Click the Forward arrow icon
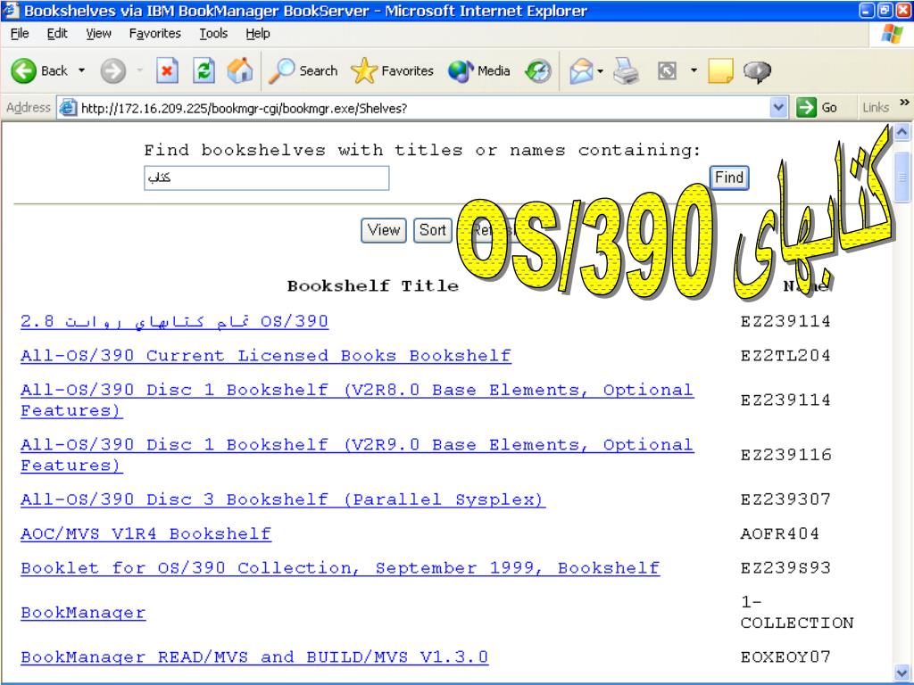Viewport: 914px width, 685px height. (112, 71)
